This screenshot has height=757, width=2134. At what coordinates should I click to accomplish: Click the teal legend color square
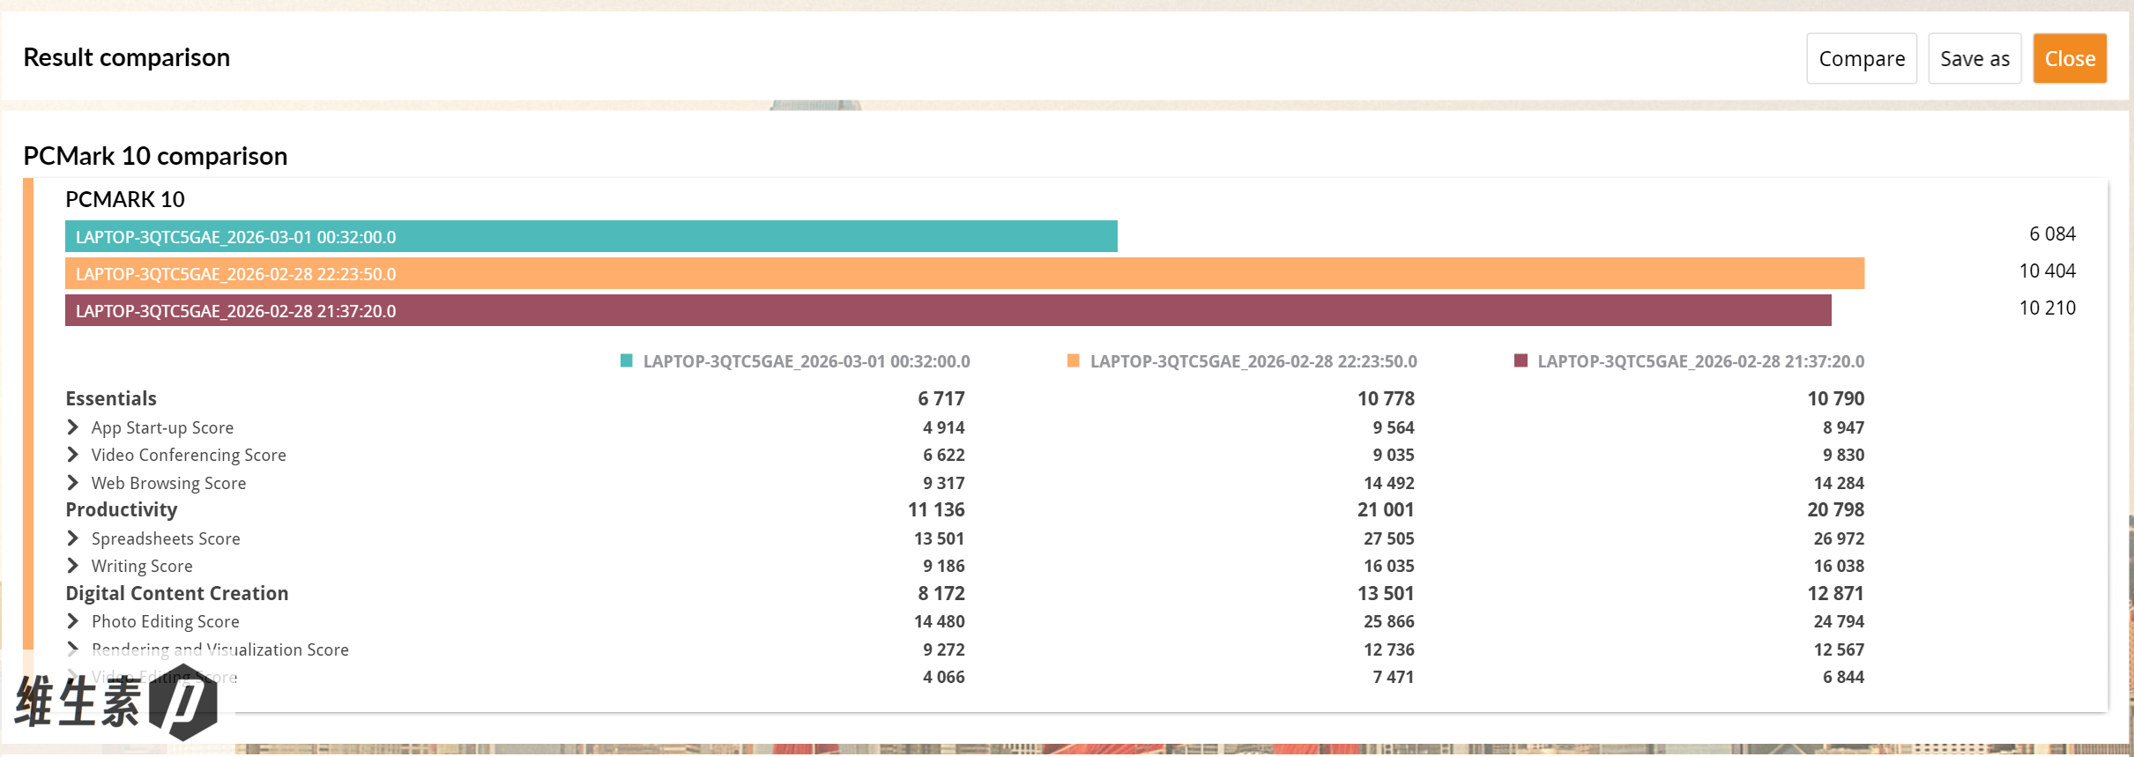(627, 360)
